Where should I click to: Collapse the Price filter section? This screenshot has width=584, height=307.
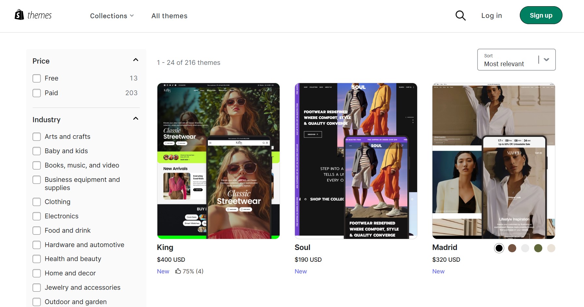pyautogui.click(x=136, y=60)
